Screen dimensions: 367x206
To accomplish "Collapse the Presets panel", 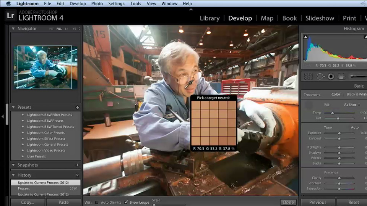I will pyautogui.click(x=13, y=108).
